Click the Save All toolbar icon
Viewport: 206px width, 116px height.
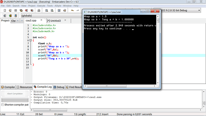click(x=21, y=10)
